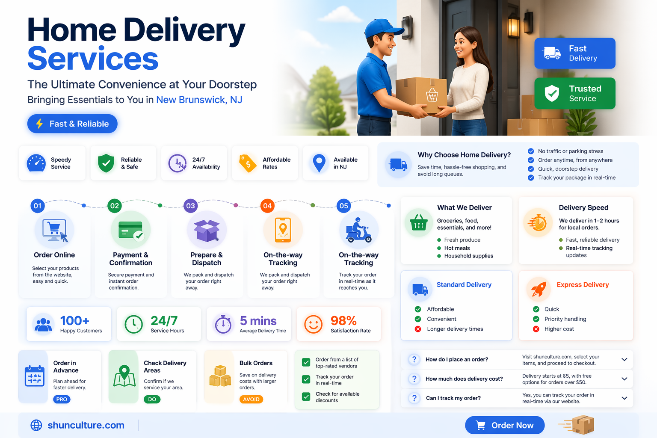Open the shunculture.com link
This screenshot has width=657, height=438.
[86, 425]
